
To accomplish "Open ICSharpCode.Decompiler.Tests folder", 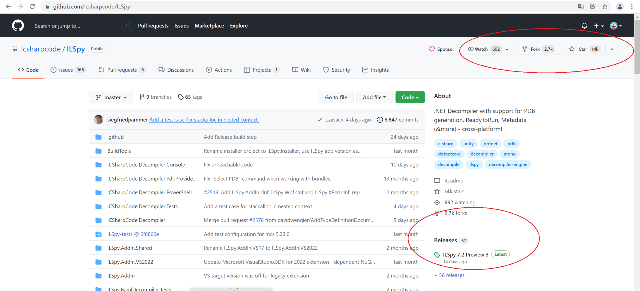I will click(x=142, y=206).
